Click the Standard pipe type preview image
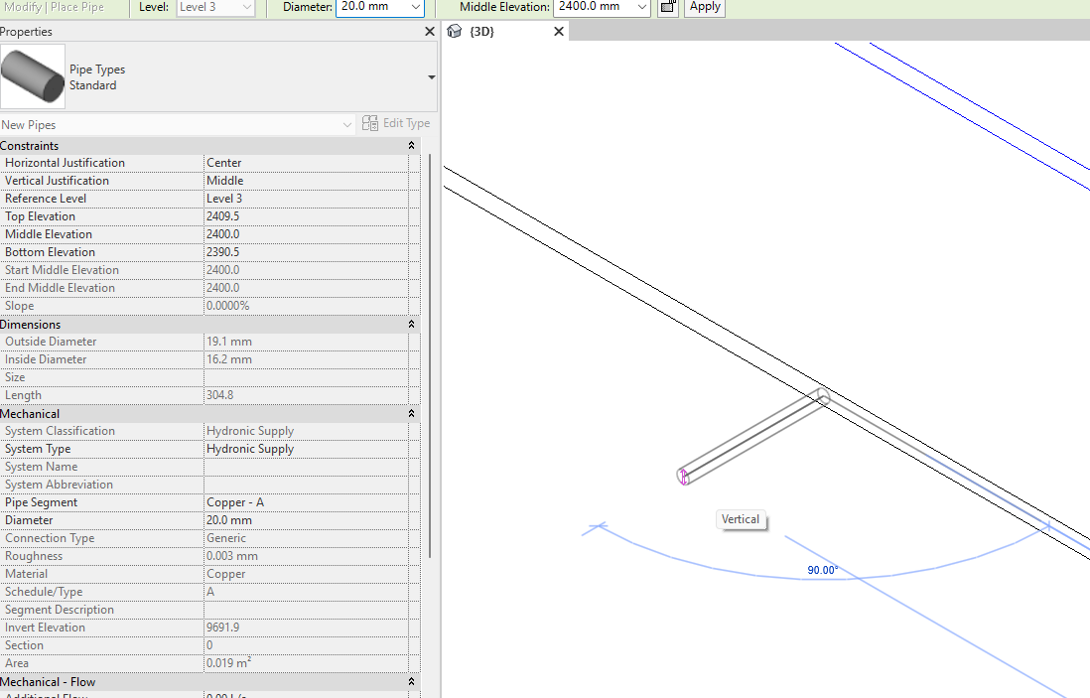The image size is (1090, 698). point(33,76)
